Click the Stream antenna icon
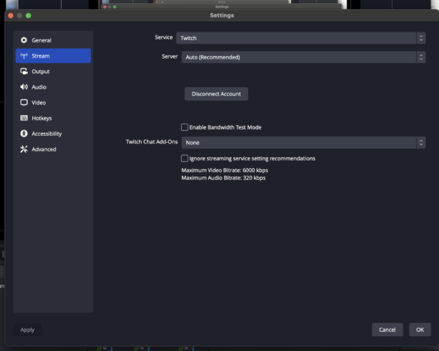Image resolution: width=439 pixels, height=351 pixels. pyautogui.click(x=24, y=56)
